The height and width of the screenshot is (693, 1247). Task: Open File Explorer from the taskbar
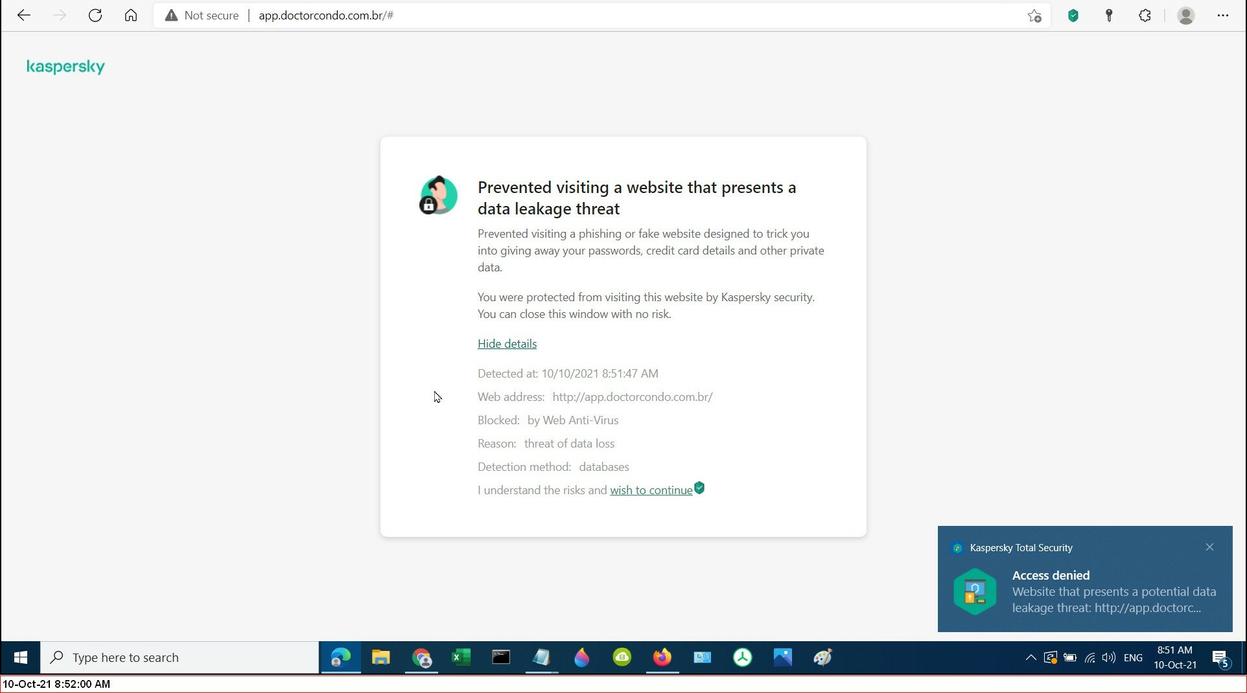point(381,658)
